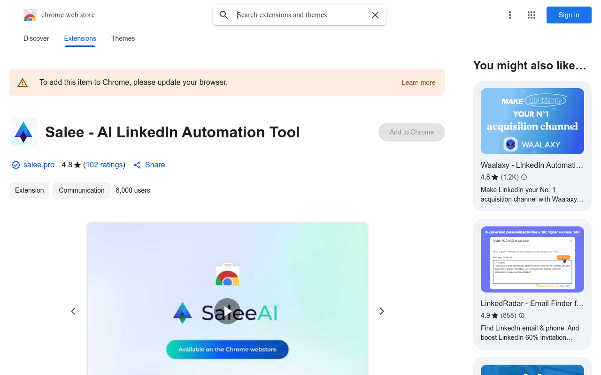
Task: Click the Share link text
Action: [155, 165]
